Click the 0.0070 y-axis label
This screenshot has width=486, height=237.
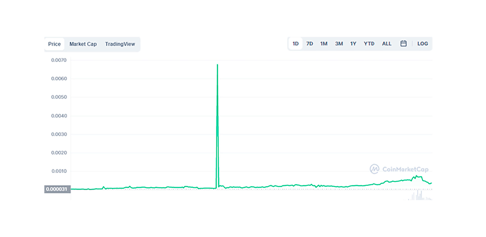point(59,60)
